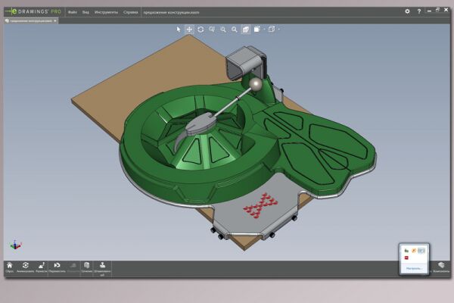The width and height of the screenshot is (454, 303).
Task: Click the Переместить move component tool
Action: [x=57, y=267]
